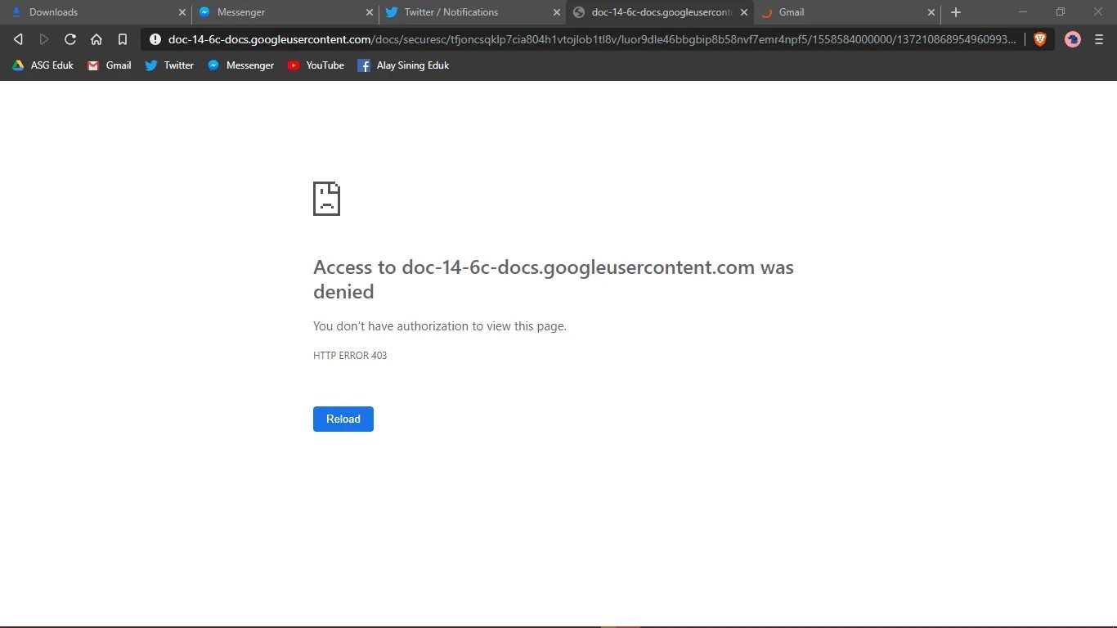The image size is (1117, 628).
Task: Close the Downloads tab
Action: tap(182, 12)
